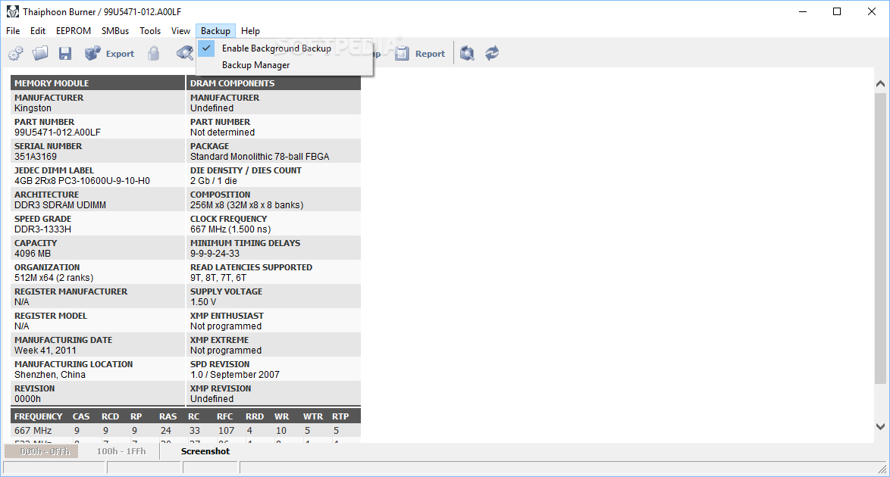
Task: Click manufacturer value Kingston
Action: [33, 108]
